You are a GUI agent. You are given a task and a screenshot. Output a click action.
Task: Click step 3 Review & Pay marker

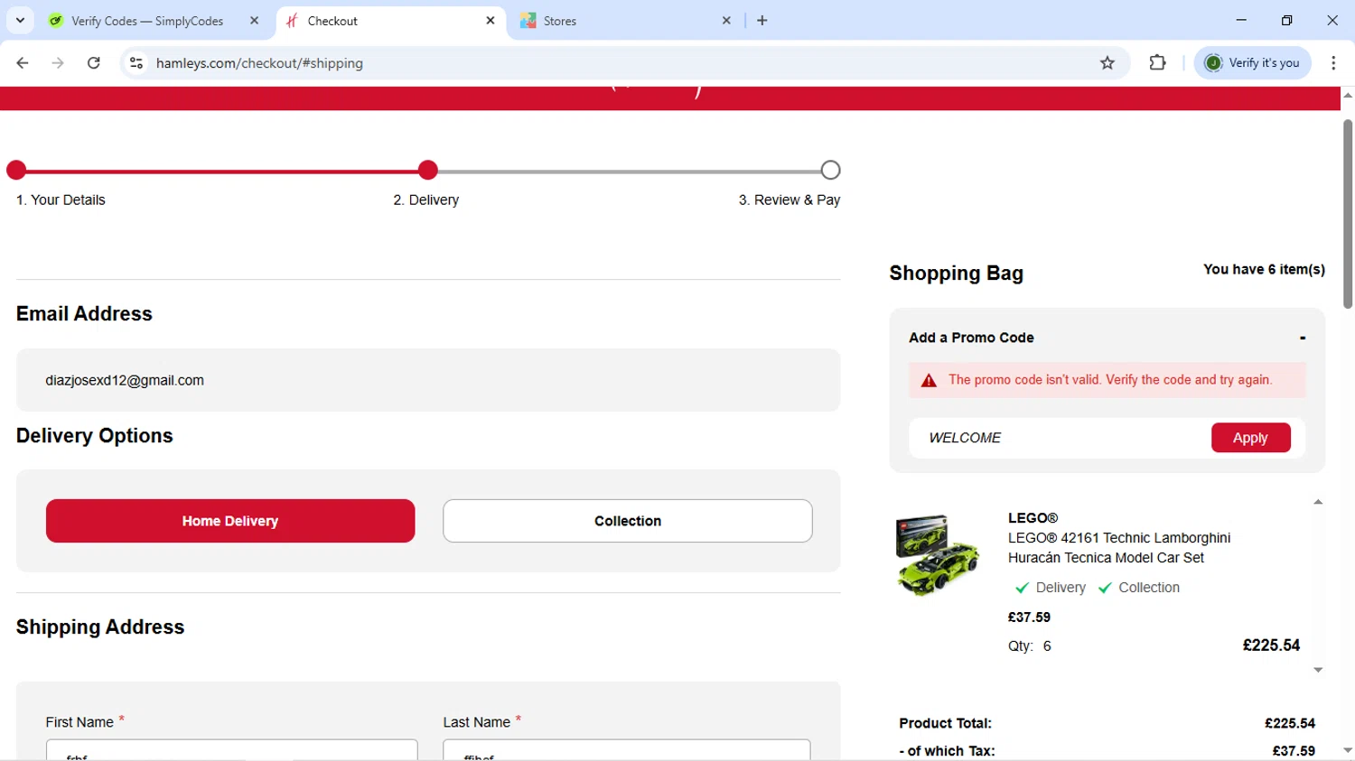830,170
